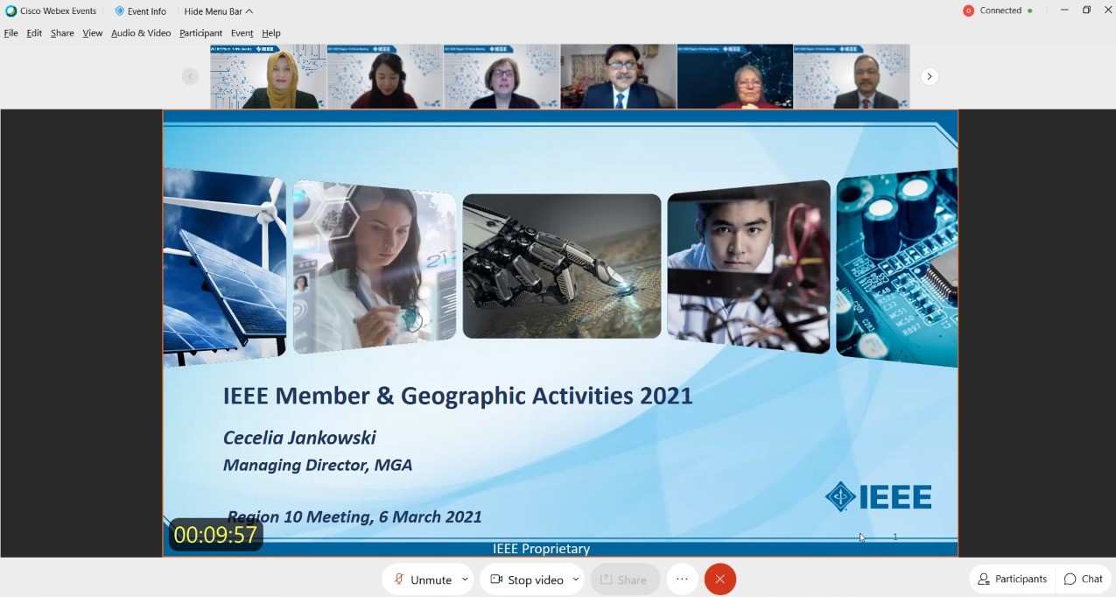Select the third video of woman with glasses
The width and height of the screenshot is (1116, 597).
(x=502, y=76)
